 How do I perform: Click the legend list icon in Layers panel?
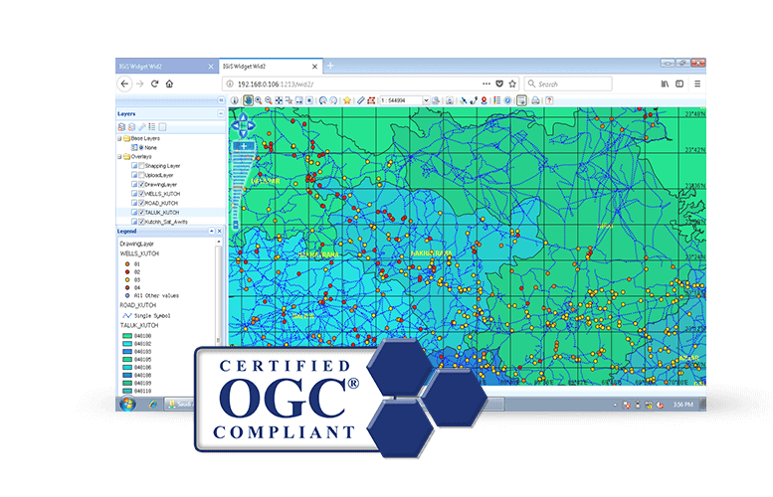[152, 127]
